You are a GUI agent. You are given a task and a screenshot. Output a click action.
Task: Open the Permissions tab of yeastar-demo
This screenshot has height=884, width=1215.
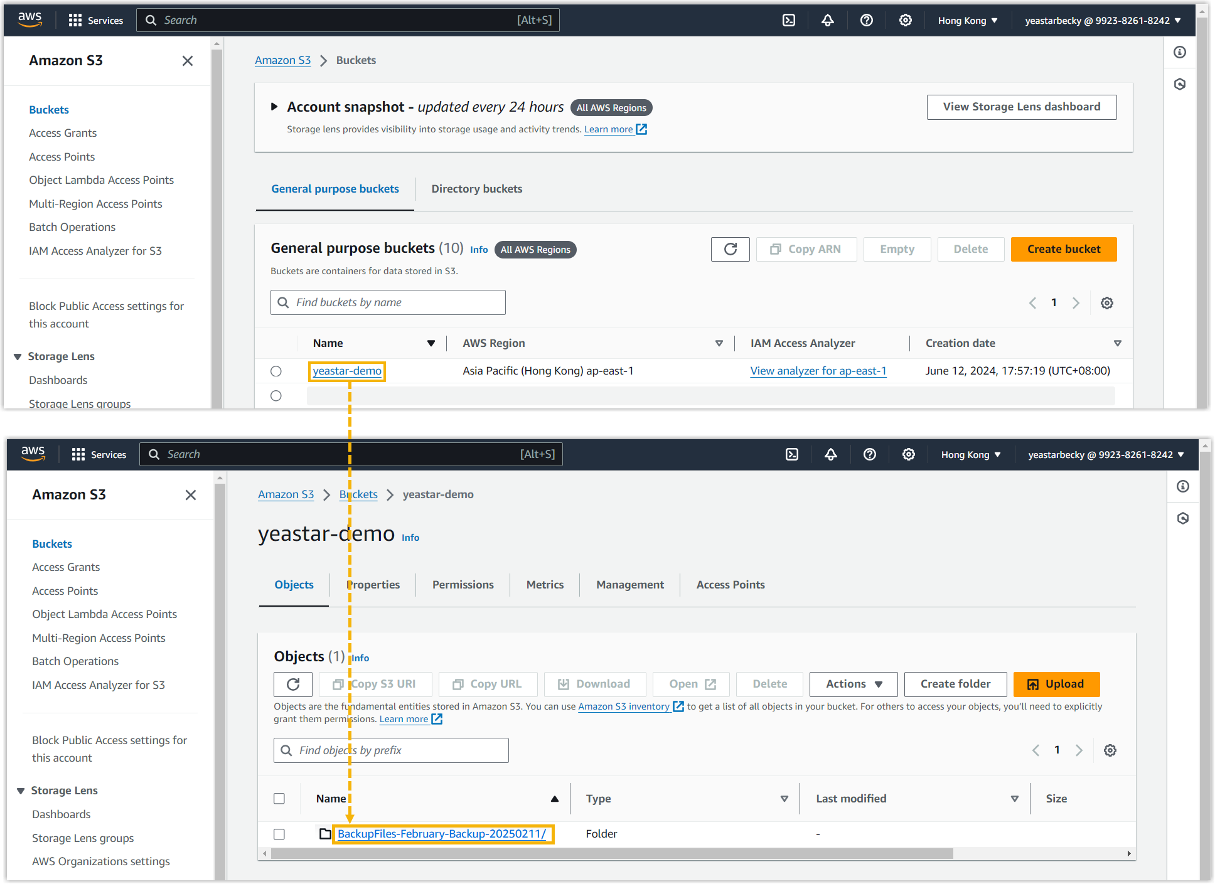[463, 585]
